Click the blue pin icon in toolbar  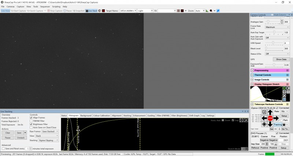[x=218, y=11]
